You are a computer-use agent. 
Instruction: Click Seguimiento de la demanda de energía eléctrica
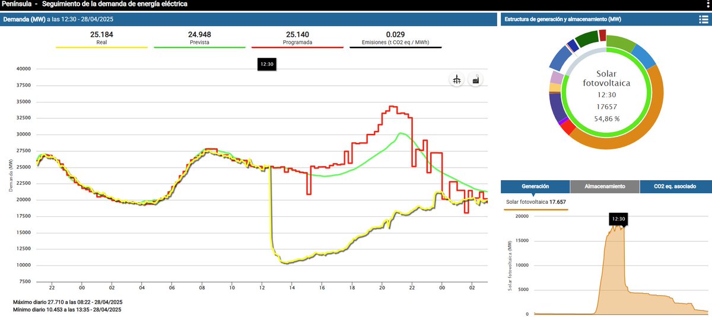(x=115, y=4)
